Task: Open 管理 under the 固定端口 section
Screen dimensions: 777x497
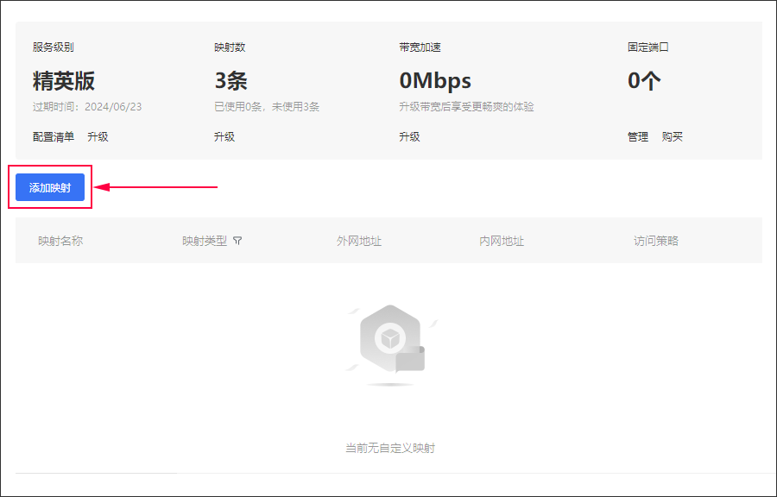Action: pos(637,136)
